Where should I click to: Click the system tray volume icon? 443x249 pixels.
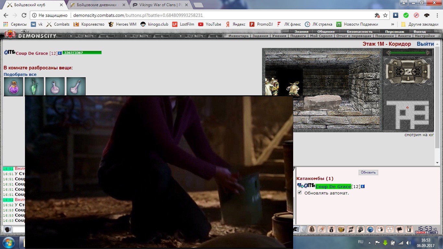coord(408,243)
